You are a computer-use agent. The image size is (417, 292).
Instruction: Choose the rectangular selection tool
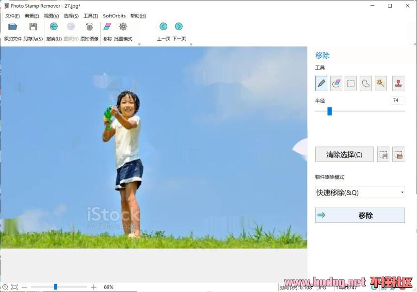pyautogui.click(x=351, y=83)
